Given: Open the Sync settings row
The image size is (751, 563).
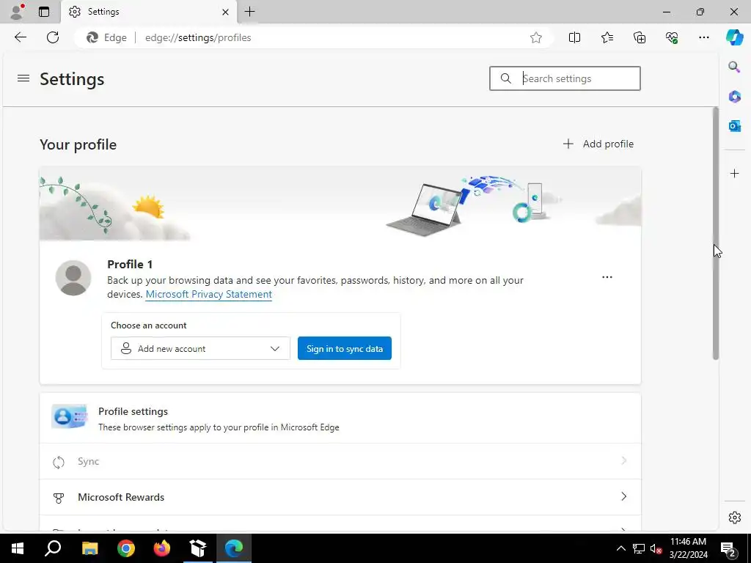Looking at the screenshot, I should 340,462.
